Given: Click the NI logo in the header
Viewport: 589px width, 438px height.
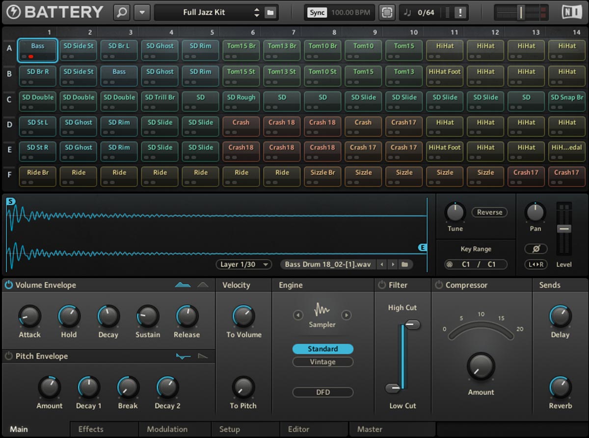Looking at the screenshot, I should point(571,12).
